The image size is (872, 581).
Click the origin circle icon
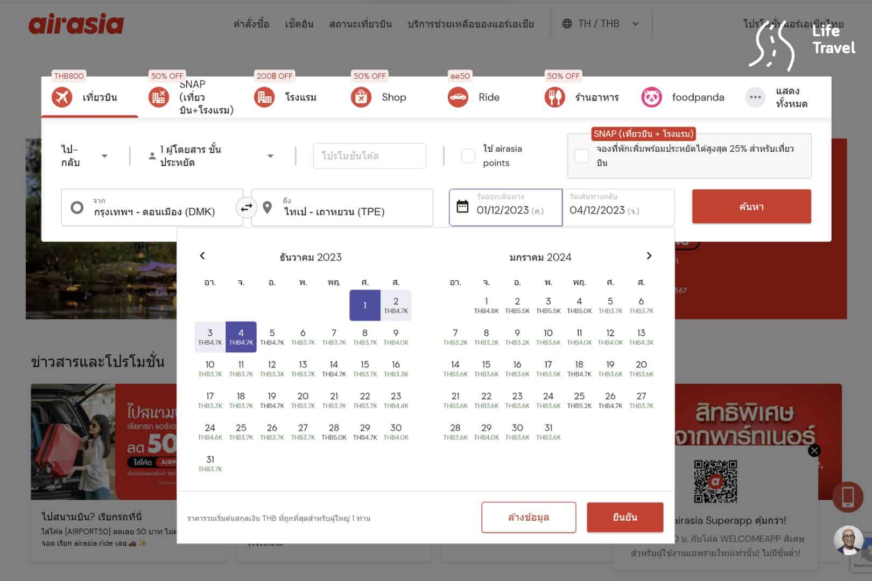[77, 207]
